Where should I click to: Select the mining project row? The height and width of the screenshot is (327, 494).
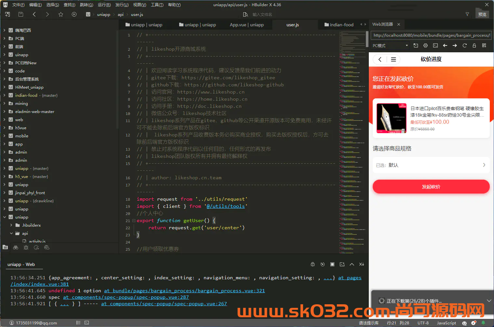pyautogui.click(x=21, y=103)
